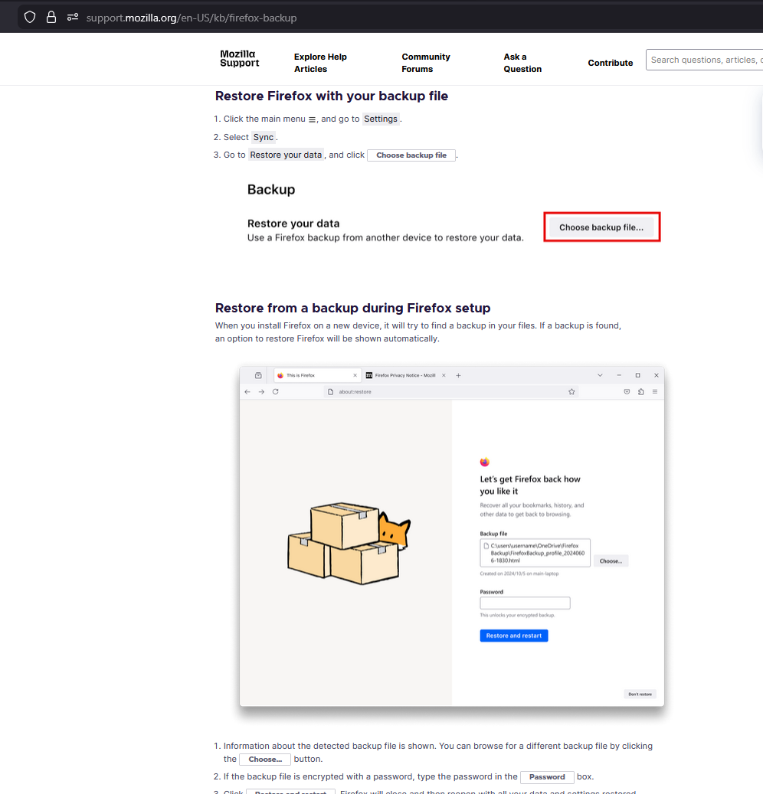
Task: Open Explore Help Articles menu
Action: 320,63
